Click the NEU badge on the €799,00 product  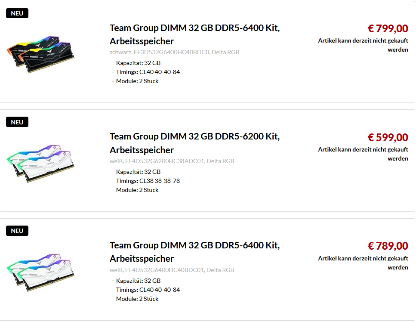17,13
